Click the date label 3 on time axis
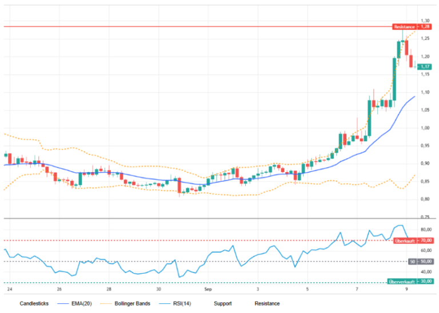Viewport: 439px width, 313px height. tap(258, 289)
